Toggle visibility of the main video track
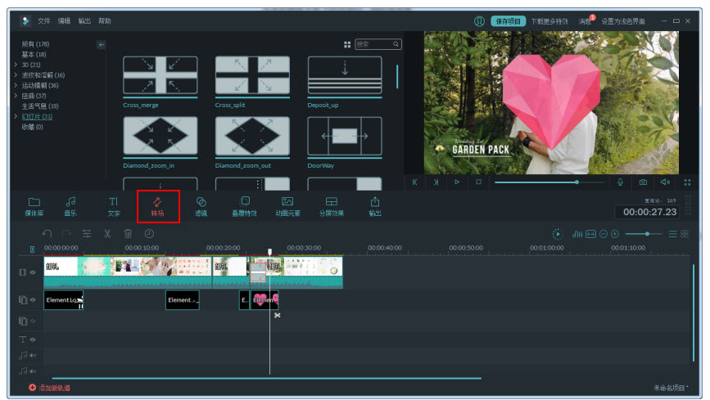The width and height of the screenshot is (710, 400). (x=34, y=272)
